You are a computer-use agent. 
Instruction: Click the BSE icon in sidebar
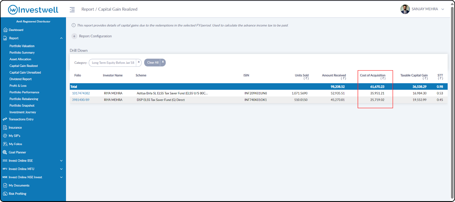pyautogui.click(x=5, y=160)
